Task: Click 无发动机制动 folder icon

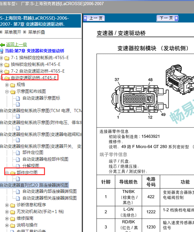Action: pyautogui.click(x=13, y=212)
